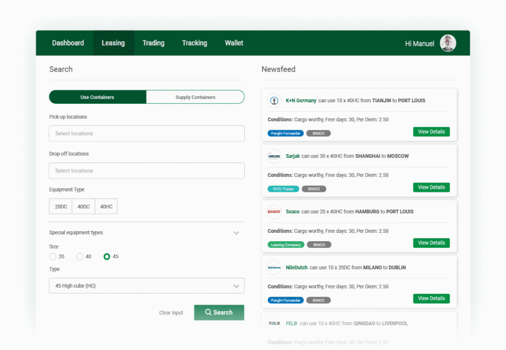Viewport: 506px width, 350px height.
Task: Click the FELB company logo
Action: (x=274, y=323)
